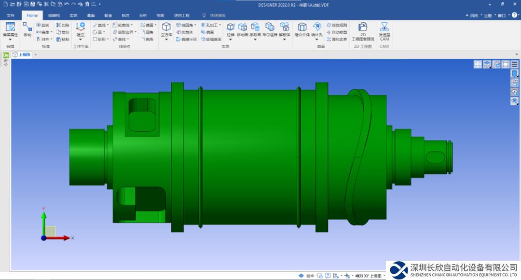Expand the 直线 (Line) dropdown arrow

click(x=108, y=25)
